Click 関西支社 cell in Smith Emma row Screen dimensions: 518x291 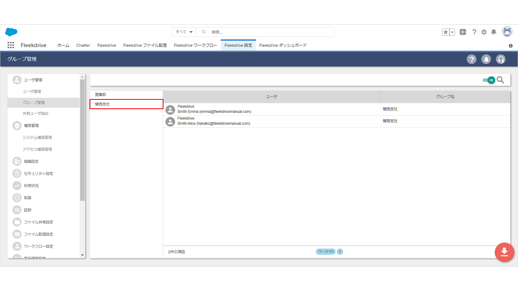click(390, 109)
